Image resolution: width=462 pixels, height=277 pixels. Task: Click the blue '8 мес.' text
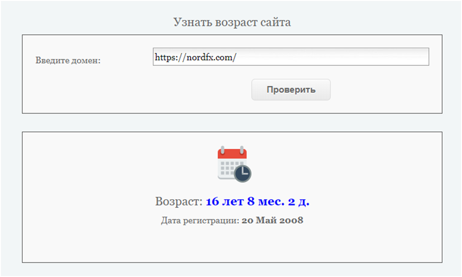266,201
